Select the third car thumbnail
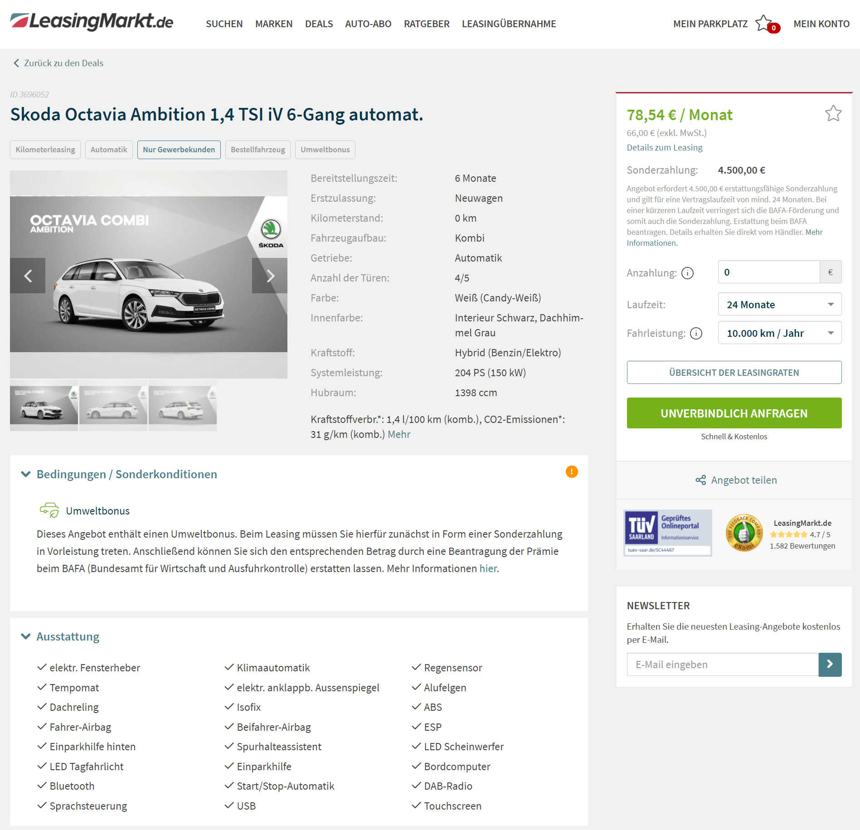The image size is (860, 830). [x=183, y=405]
